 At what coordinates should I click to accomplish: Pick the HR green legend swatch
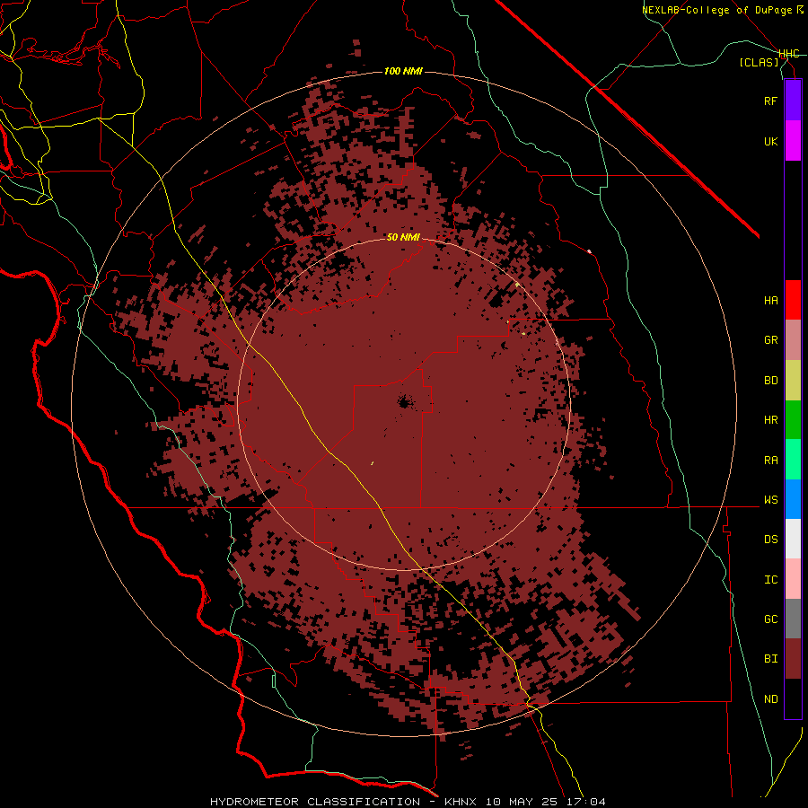(793, 420)
